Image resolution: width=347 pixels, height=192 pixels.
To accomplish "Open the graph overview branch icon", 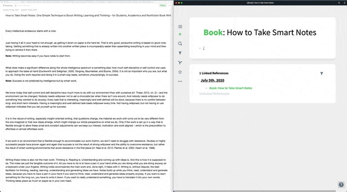I will (180, 63).
